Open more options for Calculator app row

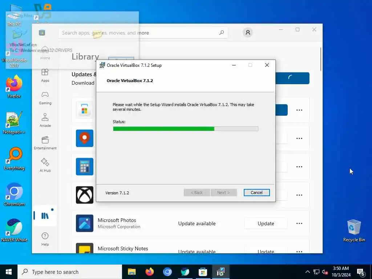299,167
